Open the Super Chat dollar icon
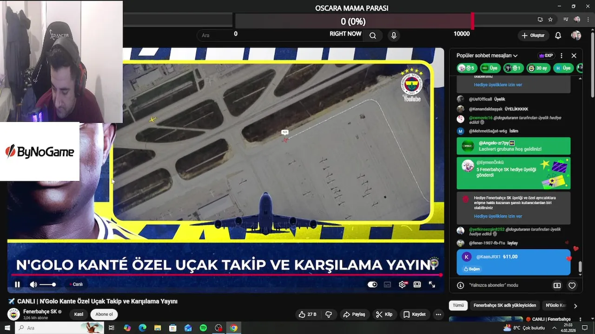The image size is (595, 334). pyautogui.click(x=557, y=285)
